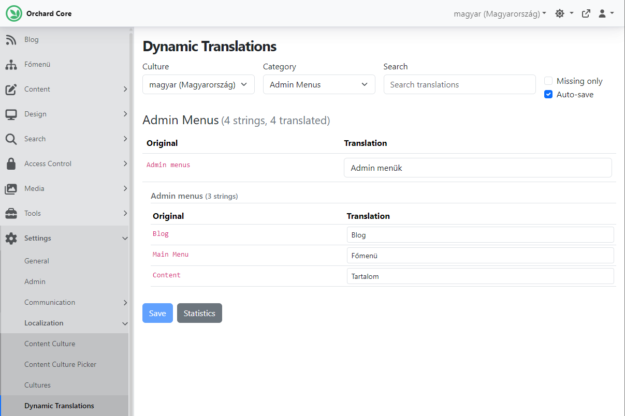Select Dynamic Translations menu item
The height and width of the screenshot is (416, 625).
pyautogui.click(x=64, y=406)
